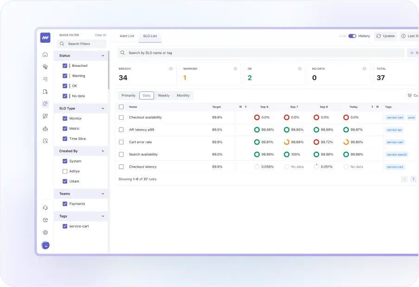Click the Middleware logo icon
Image resolution: width=419 pixels, height=287 pixels.
click(x=45, y=38)
